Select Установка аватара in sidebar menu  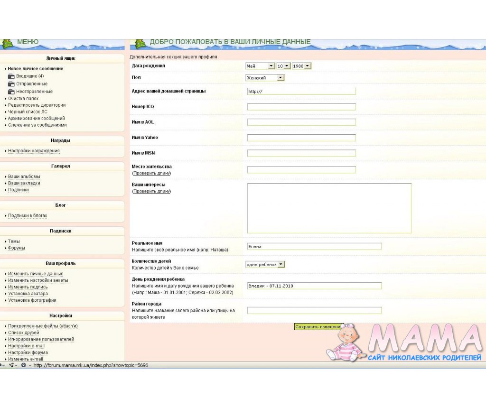pos(31,294)
